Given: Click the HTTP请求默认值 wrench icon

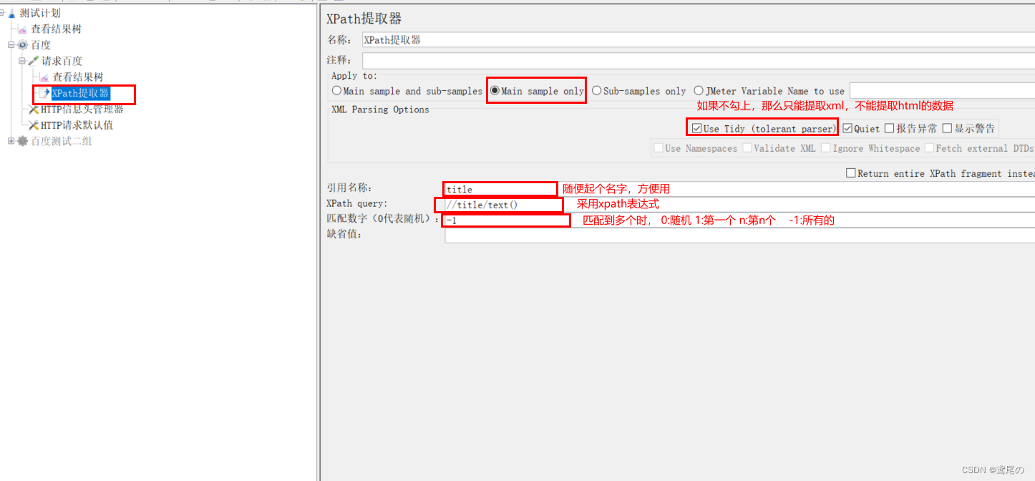Looking at the screenshot, I should point(34,125).
